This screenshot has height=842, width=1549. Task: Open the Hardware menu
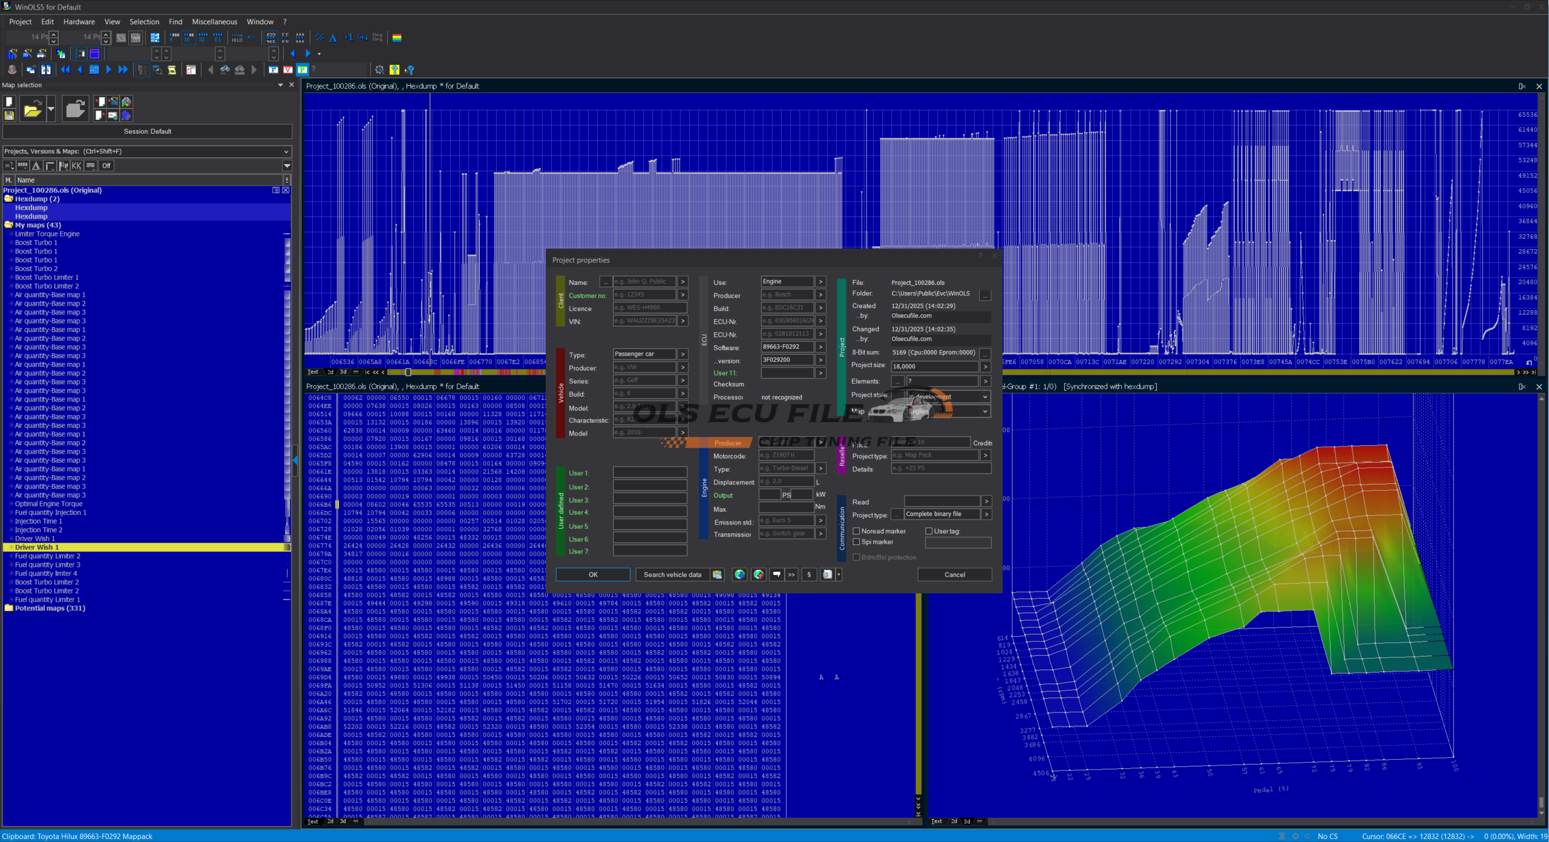click(x=79, y=22)
